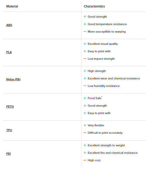Viewport: 146px width, 169px height.
Task: Click the Material column header
Action: 12,6
